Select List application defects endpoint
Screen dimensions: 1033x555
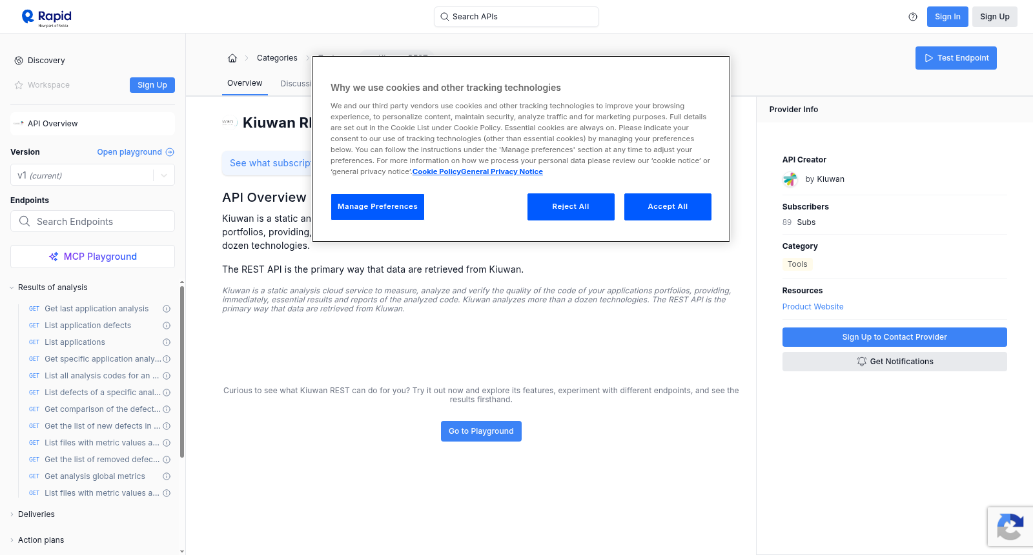click(x=88, y=326)
